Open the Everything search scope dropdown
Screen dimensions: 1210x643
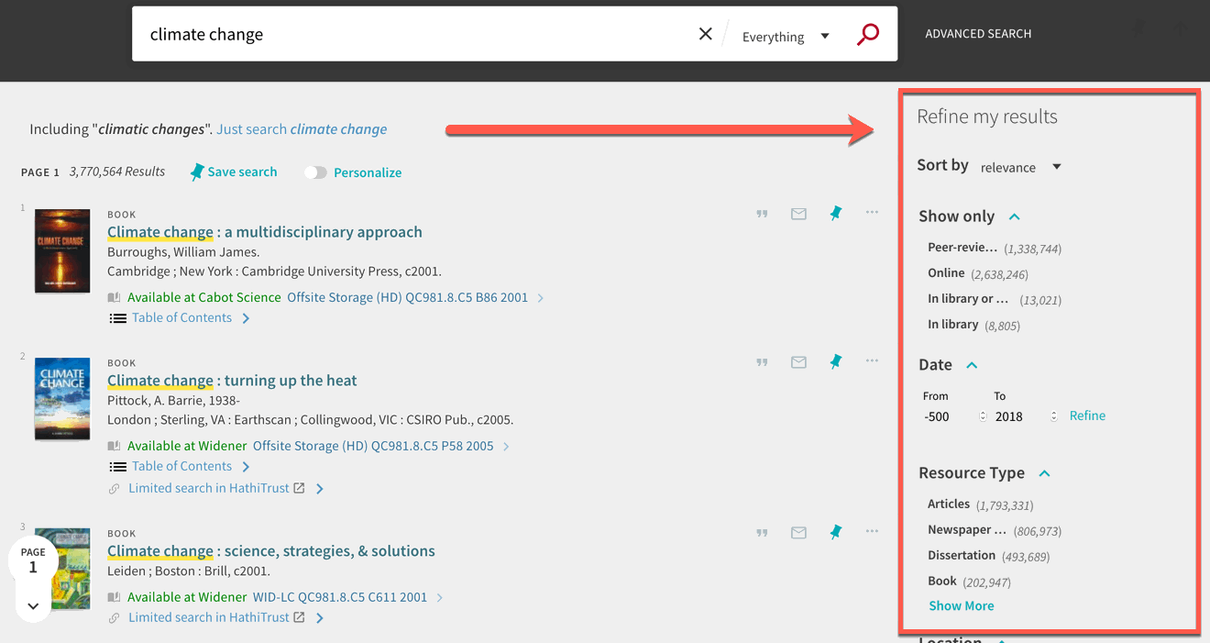click(786, 37)
